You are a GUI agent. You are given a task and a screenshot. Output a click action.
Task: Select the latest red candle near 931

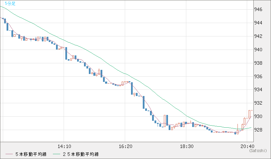pyautogui.click(x=250, y=114)
